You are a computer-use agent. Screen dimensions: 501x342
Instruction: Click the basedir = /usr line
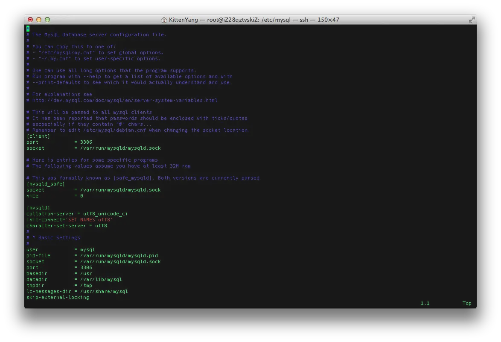pos(59,274)
